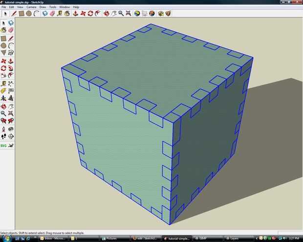Viewport: 303px width, 242px height.
Task: Choose the Rectangle tool in top toolbar
Action: (x=22, y=14)
